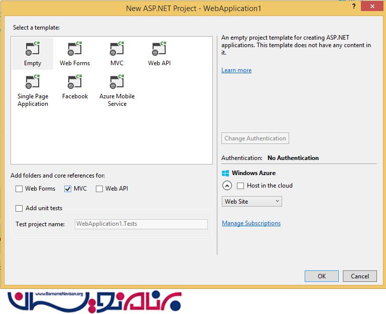Open the Manage Subscriptions link
This screenshot has width=386, height=314.
coord(251,223)
